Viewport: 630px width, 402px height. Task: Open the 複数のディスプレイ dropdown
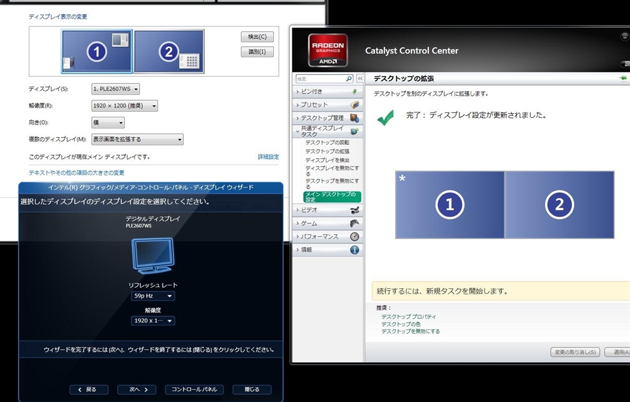click(137, 140)
